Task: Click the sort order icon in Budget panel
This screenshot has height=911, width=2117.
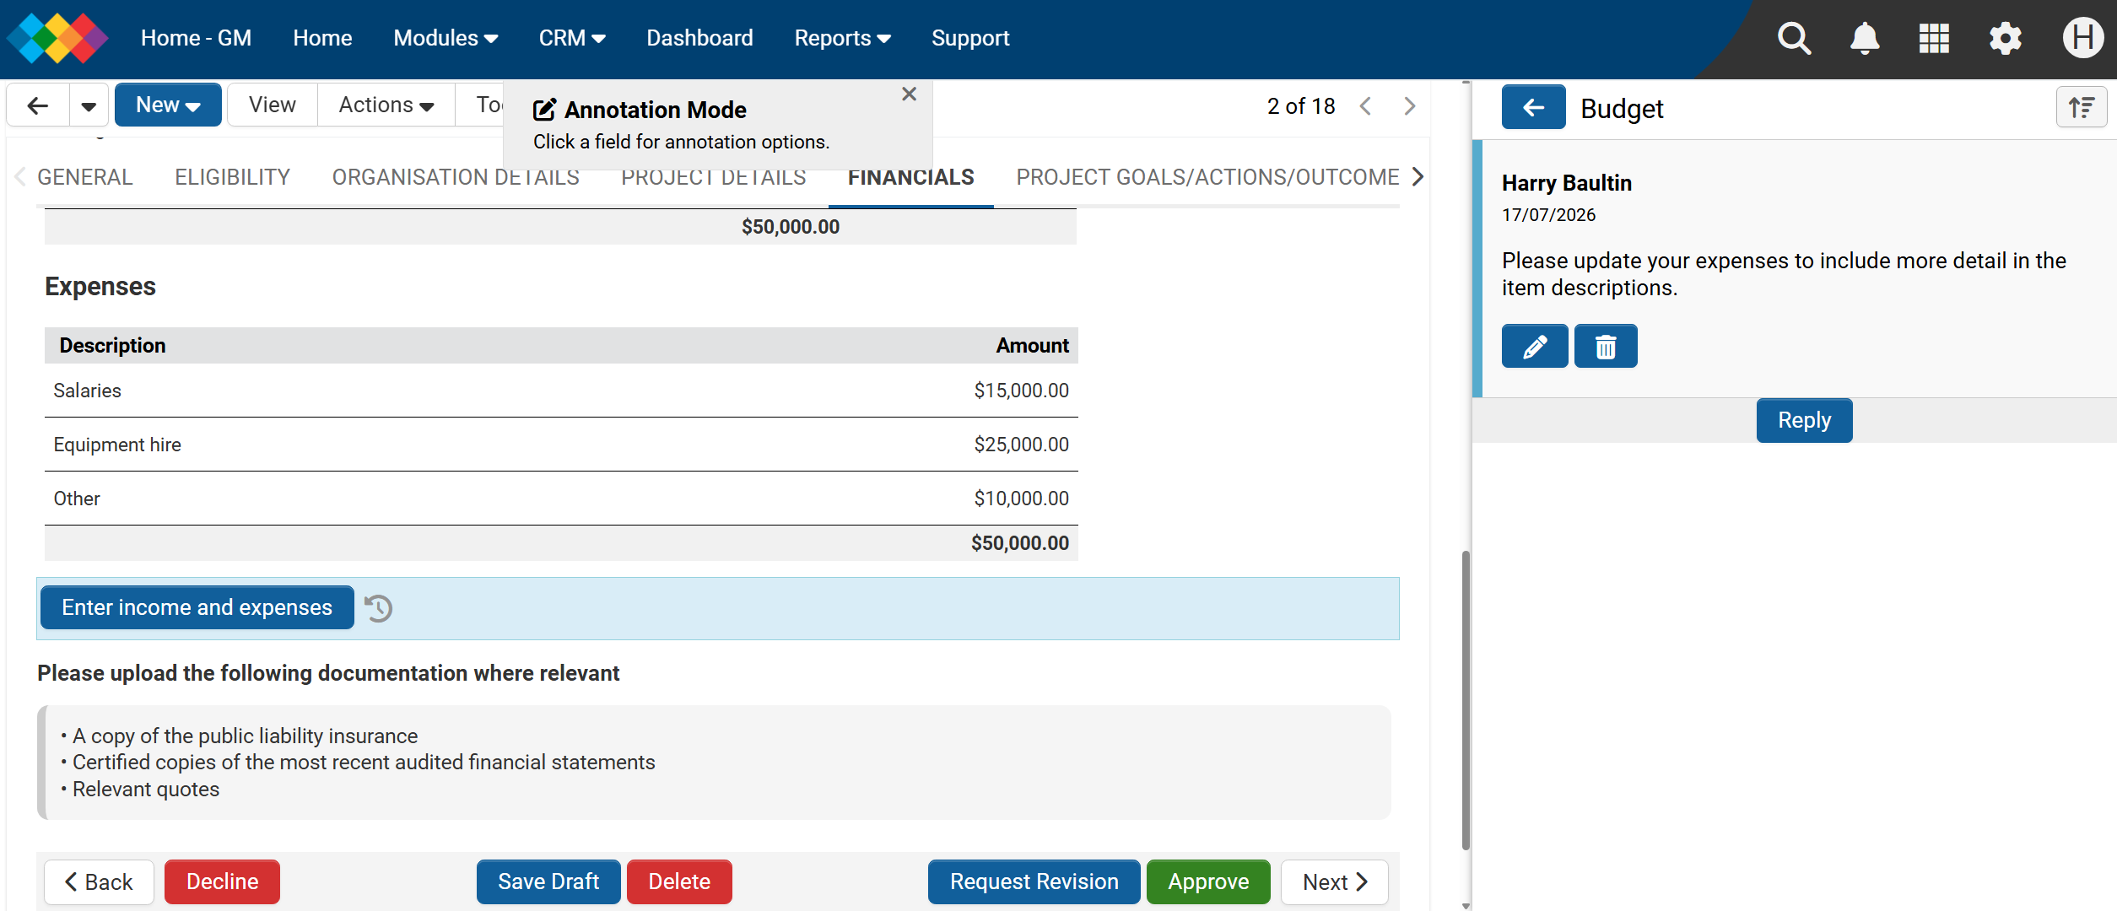Action: (x=2082, y=108)
